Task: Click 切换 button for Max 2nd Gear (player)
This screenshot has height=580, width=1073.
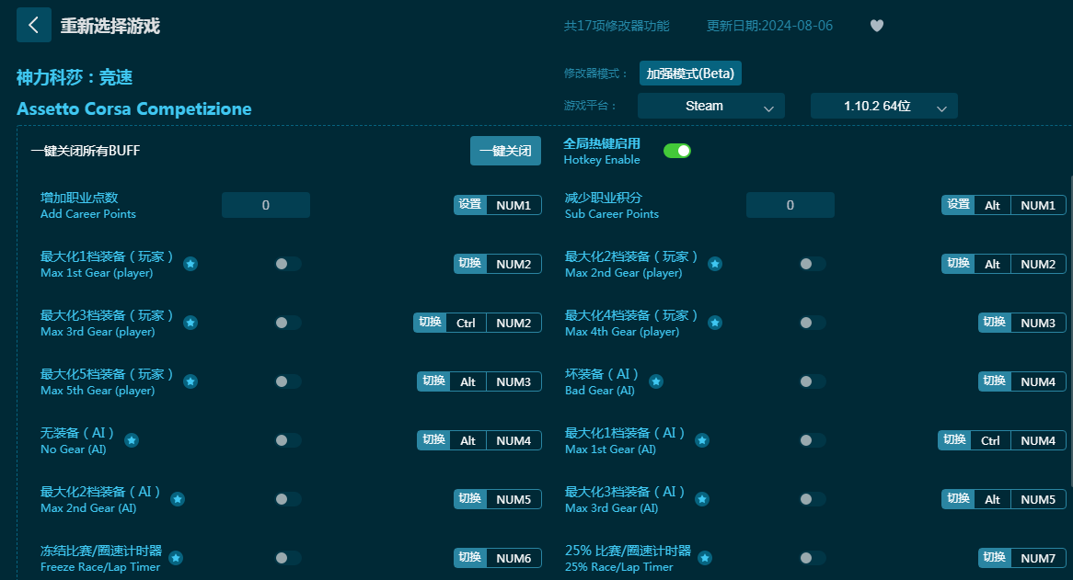Action: [x=958, y=264]
